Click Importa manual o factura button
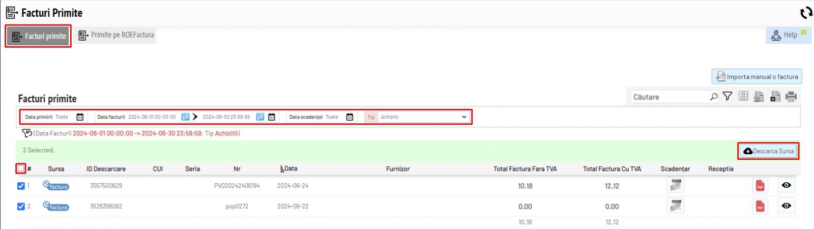This screenshot has width=814, height=229. pyautogui.click(x=757, y=77)
